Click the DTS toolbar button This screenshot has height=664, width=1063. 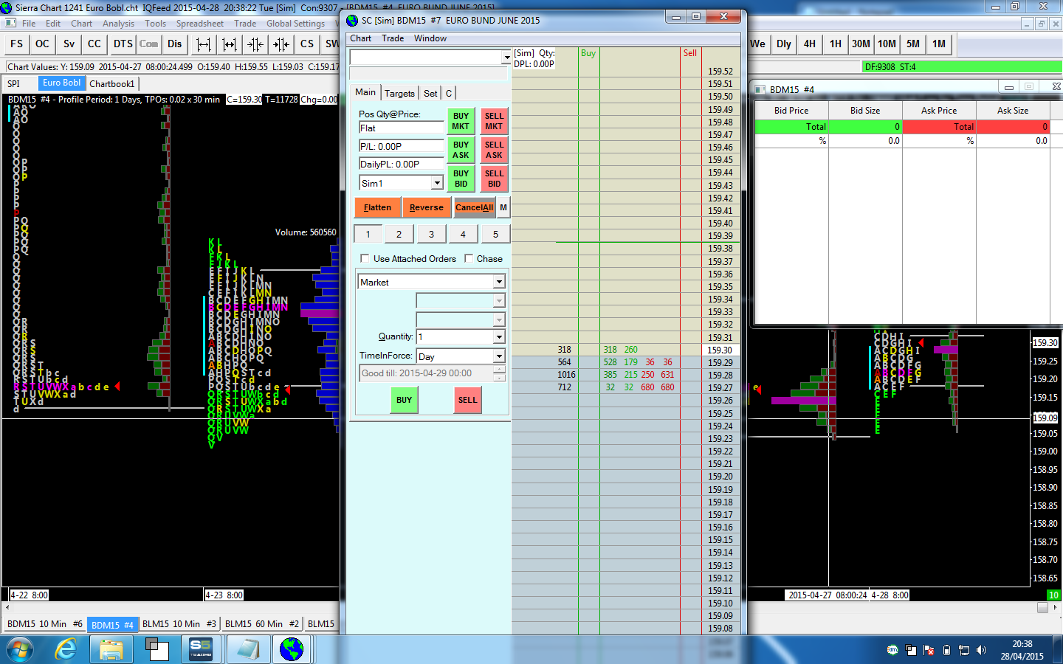pyautogui.click(x=123, y=44)
